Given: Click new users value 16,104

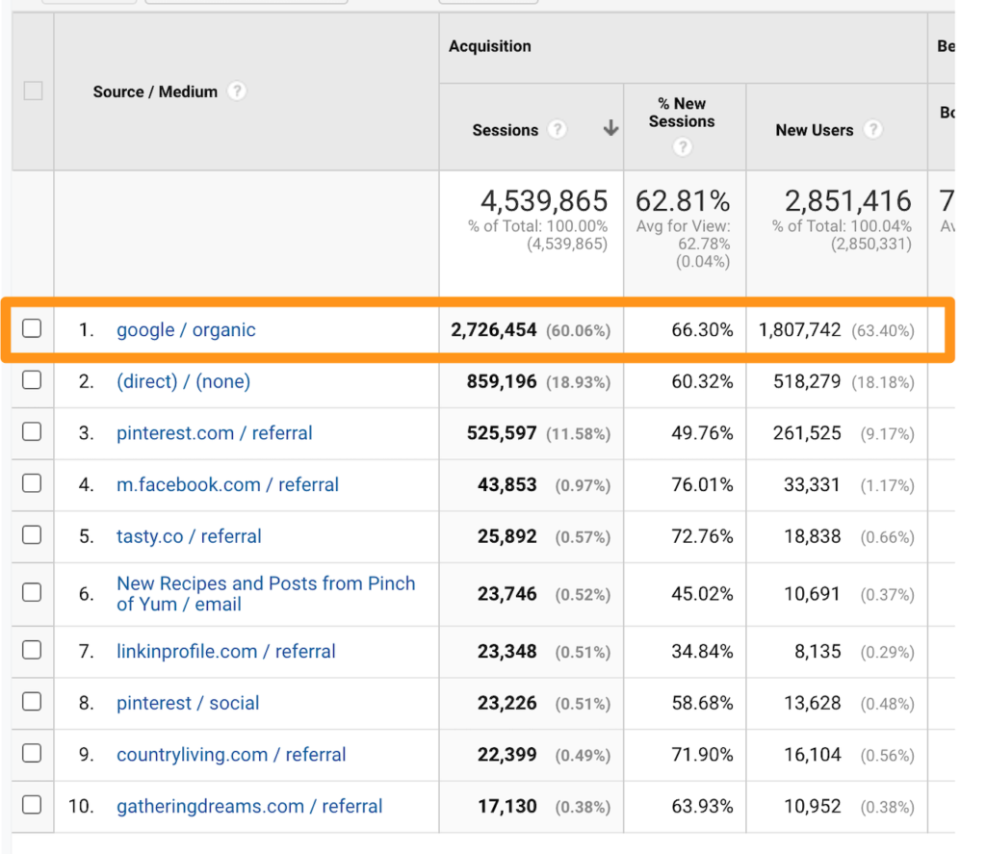Looking at the screenshot, I should [x=813, y=754].
